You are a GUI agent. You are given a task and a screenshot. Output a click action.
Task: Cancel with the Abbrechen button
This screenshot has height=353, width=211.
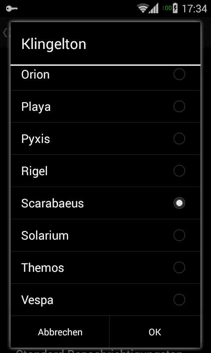[x=60, y=332]
